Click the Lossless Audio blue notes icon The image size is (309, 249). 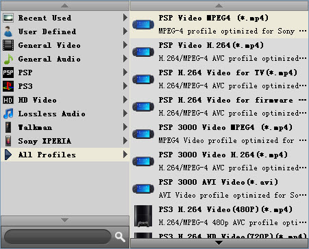[8, 114]
